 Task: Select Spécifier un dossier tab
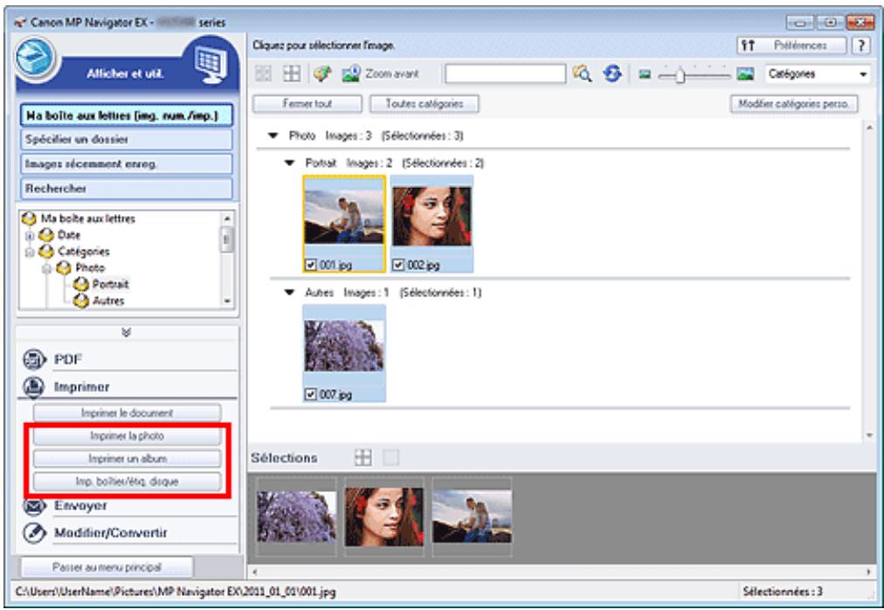(127, 139)
